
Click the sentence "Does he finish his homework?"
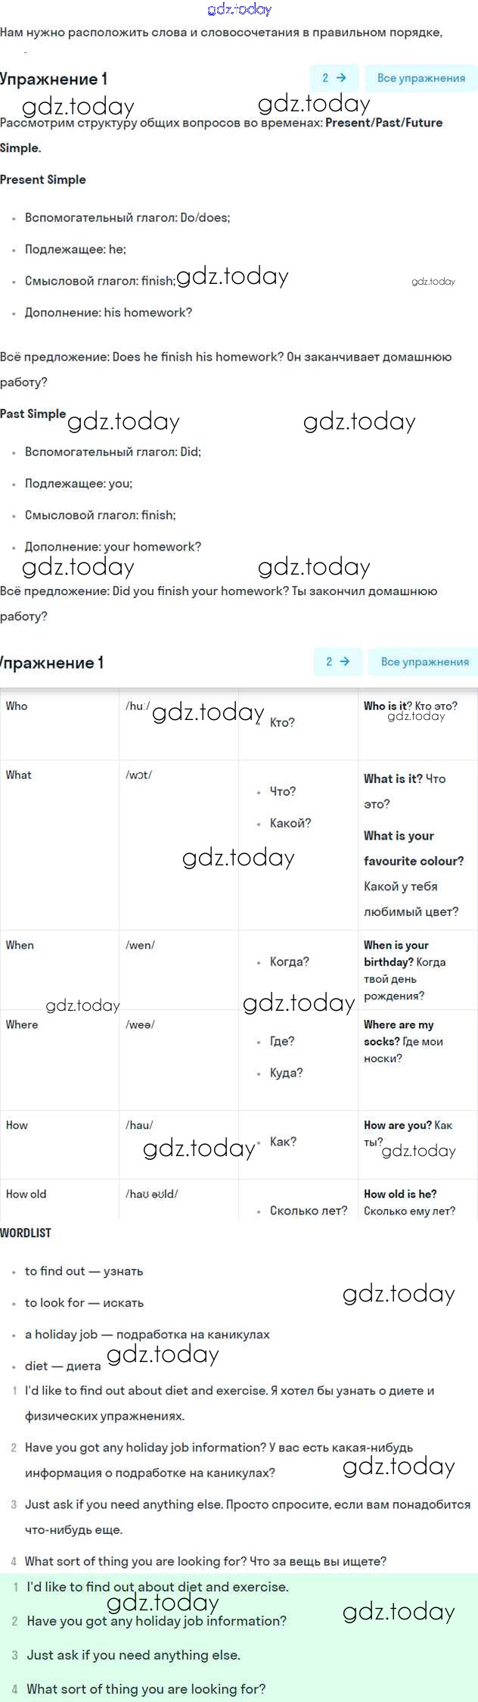click(x=197, y=357)
